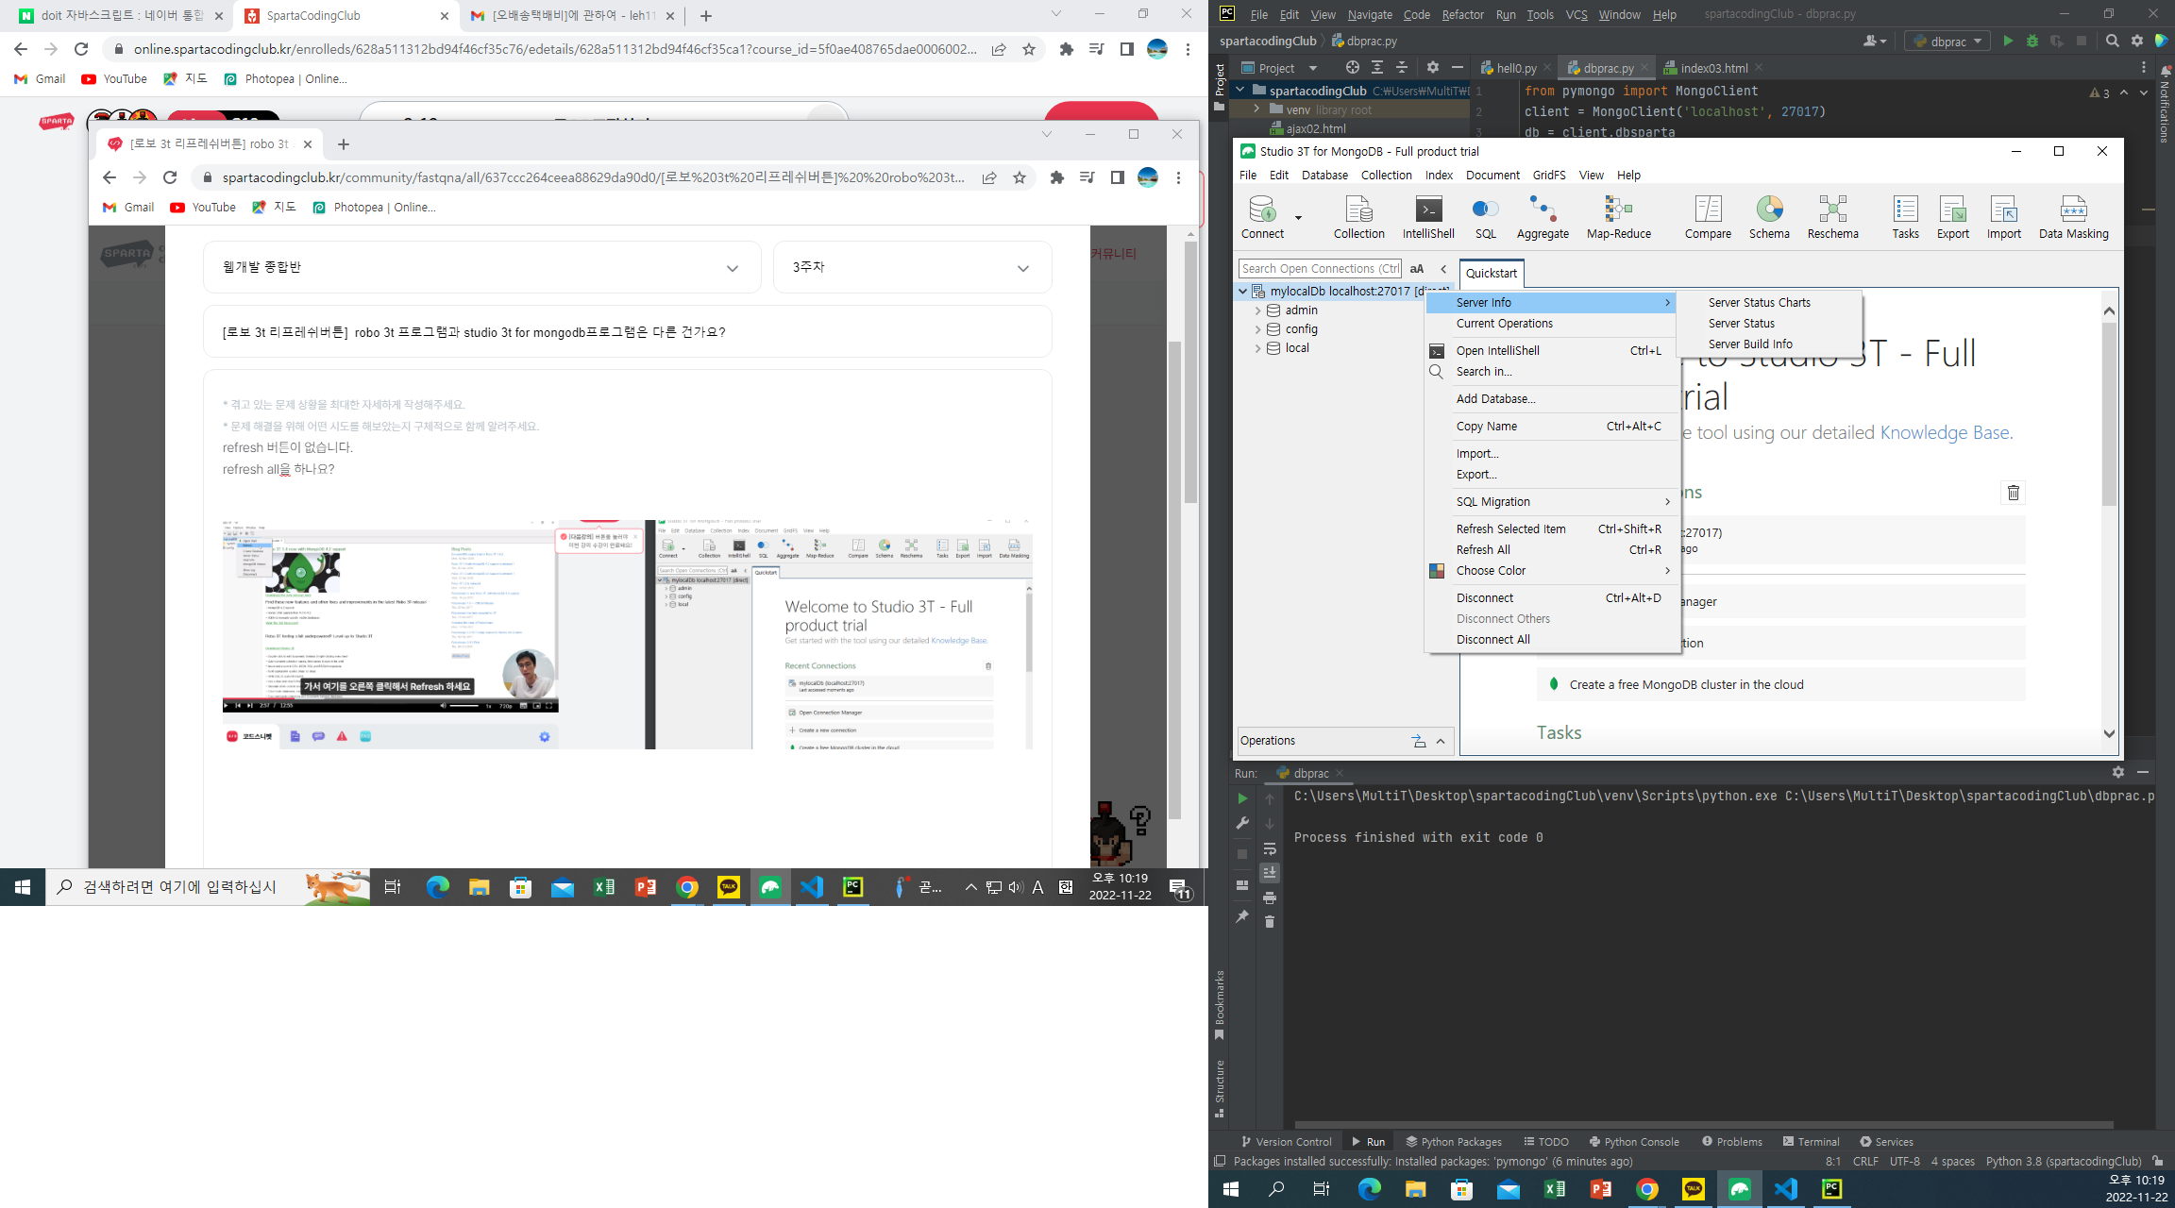Pick Choose Color in the context menu
Viewport: 2175px width, 1208px height.
tap(1553, 571)
